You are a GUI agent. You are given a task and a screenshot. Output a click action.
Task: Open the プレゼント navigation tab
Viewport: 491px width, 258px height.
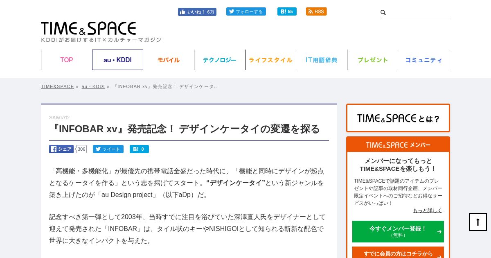coord(372,60)
